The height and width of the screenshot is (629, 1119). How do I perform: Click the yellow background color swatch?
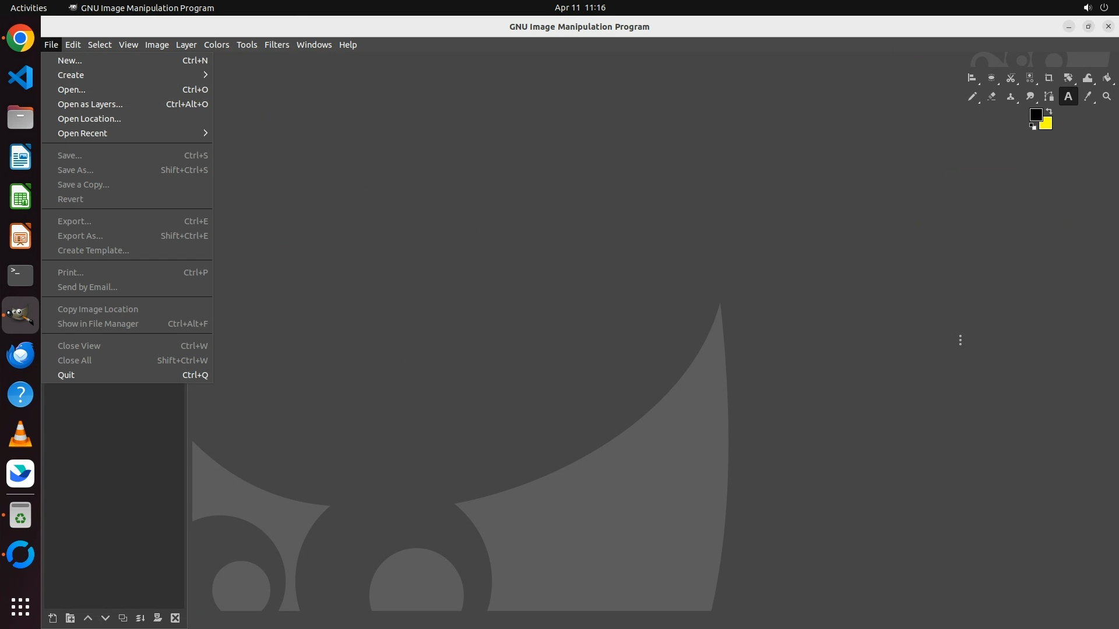[x=1047, y=125]
